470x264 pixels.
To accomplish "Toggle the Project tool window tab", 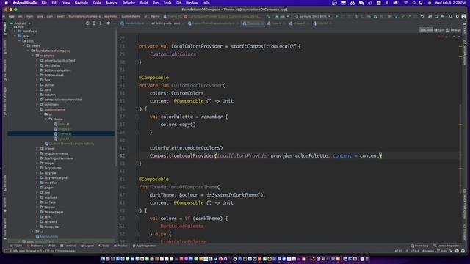I will pyautogui.click(x=5, y=29).
